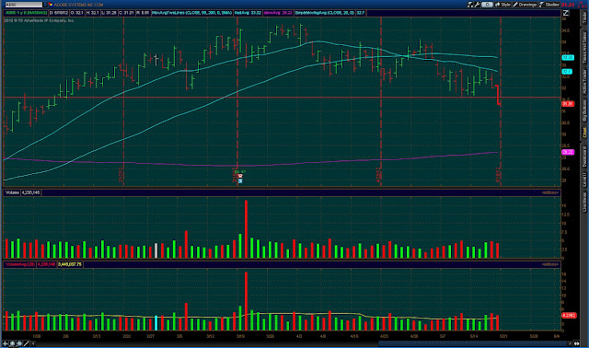The height and width of the screenshot is (348, 589).
Task: Open the symbol selector dropdown arrow
Action: pos(45,5)
